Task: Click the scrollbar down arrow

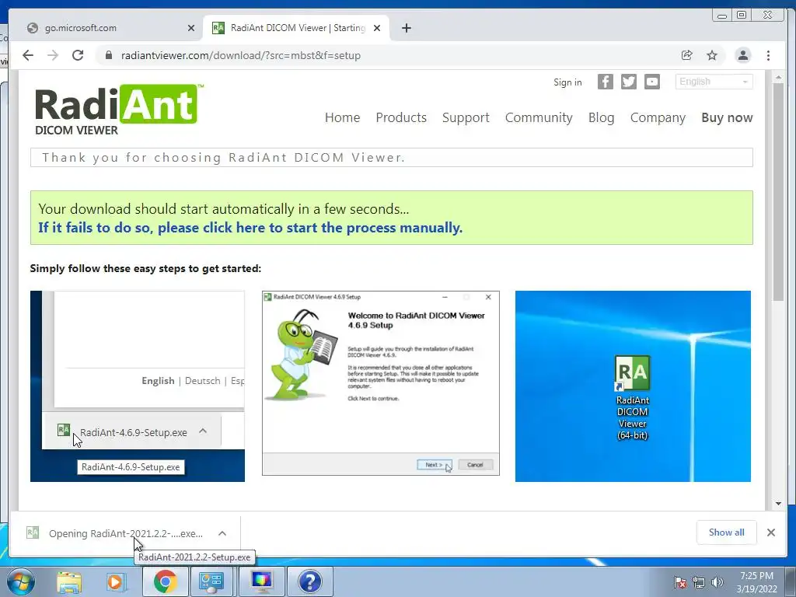Action: (778, 504)
